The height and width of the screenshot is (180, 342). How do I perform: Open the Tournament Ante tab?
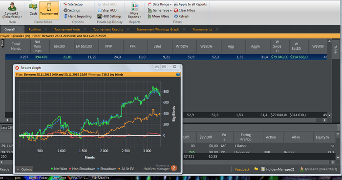click(x=67, y=29)
